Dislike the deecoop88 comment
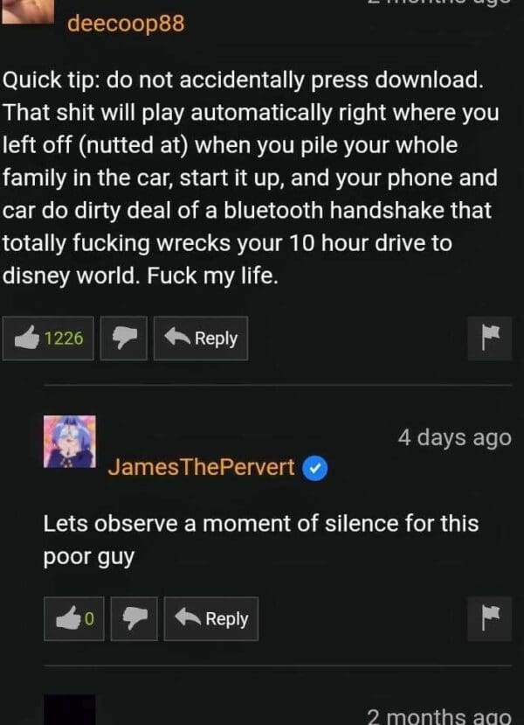The height and width of the screenshot is (725, 524). pos(124,338)
